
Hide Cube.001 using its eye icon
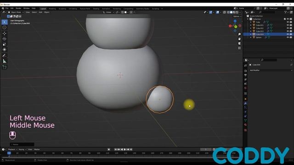point(288,25)
